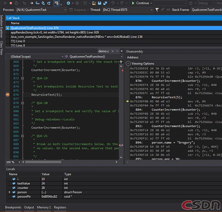Viewport: 222px width, 212px height.
Task: Click the horizontal scroll left arrow in editor
Action: [x=23, y=162]
